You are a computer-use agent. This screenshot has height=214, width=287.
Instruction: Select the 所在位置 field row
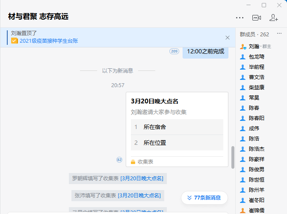point(177,143)
